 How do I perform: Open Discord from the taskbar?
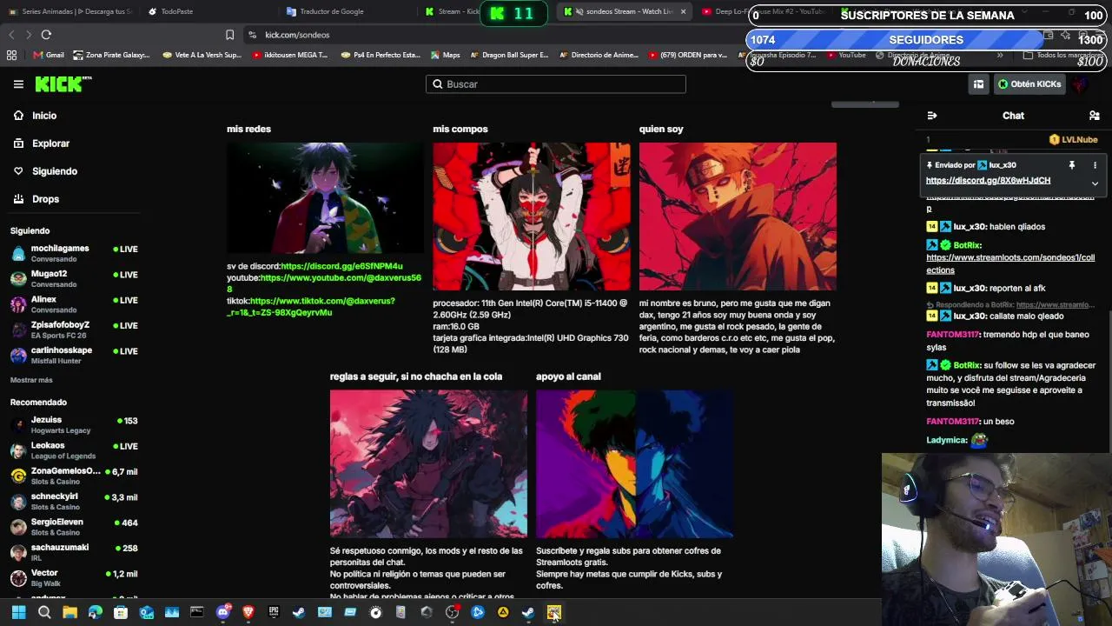(x=222, y=613)
